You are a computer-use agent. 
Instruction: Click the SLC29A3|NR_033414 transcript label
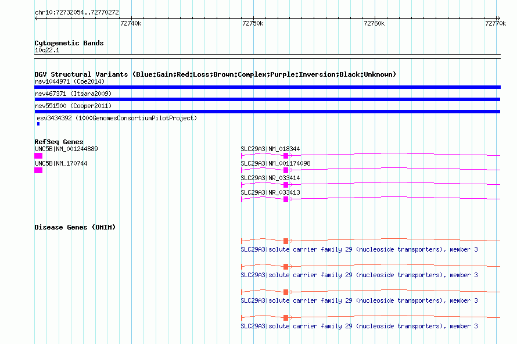[270, 178]
